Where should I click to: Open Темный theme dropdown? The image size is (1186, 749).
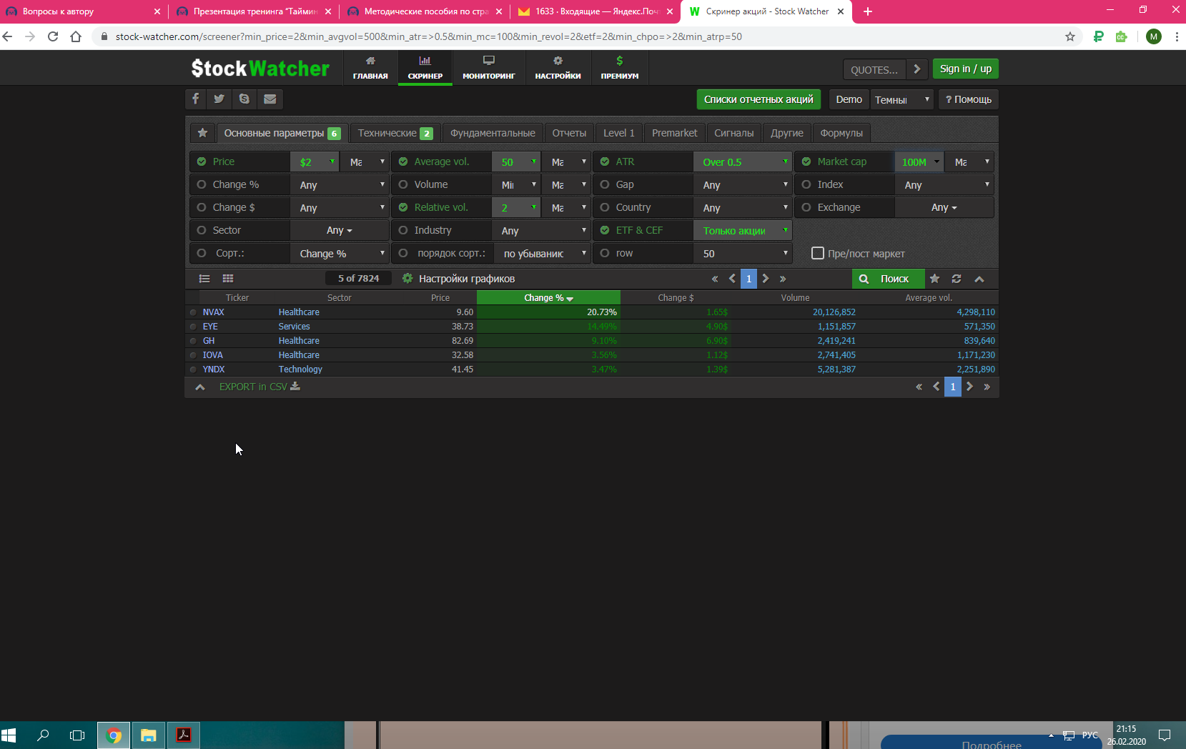point(902,100)
